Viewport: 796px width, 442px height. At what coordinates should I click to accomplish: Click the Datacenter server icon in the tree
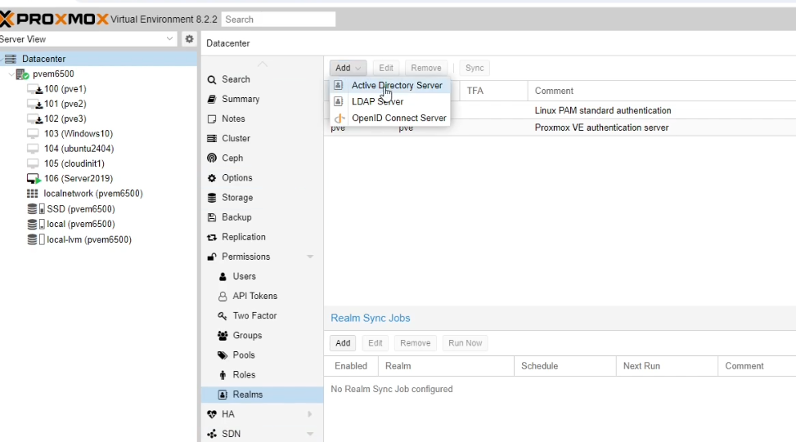pos(11,59)
